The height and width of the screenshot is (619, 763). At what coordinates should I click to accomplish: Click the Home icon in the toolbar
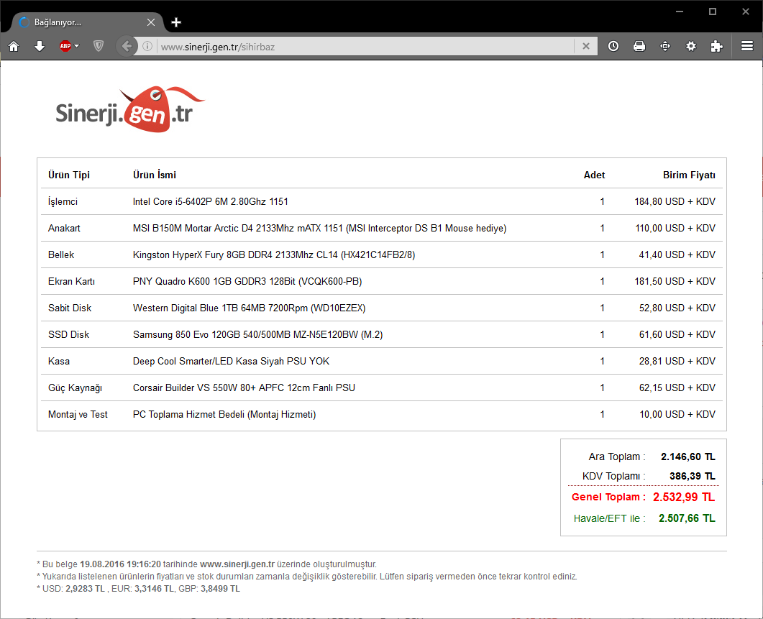tap(14, 46)
